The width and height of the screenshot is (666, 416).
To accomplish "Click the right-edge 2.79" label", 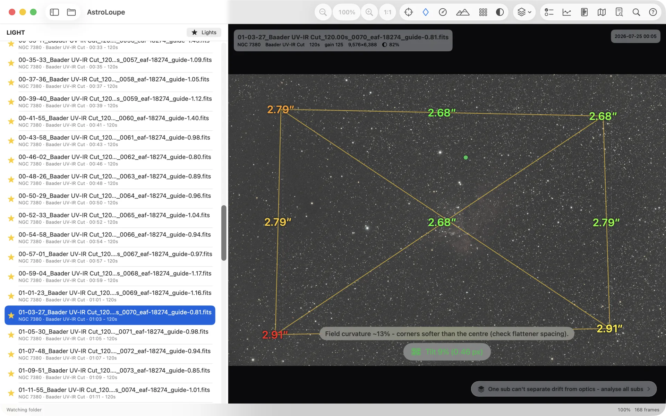I will coord(606,222).
